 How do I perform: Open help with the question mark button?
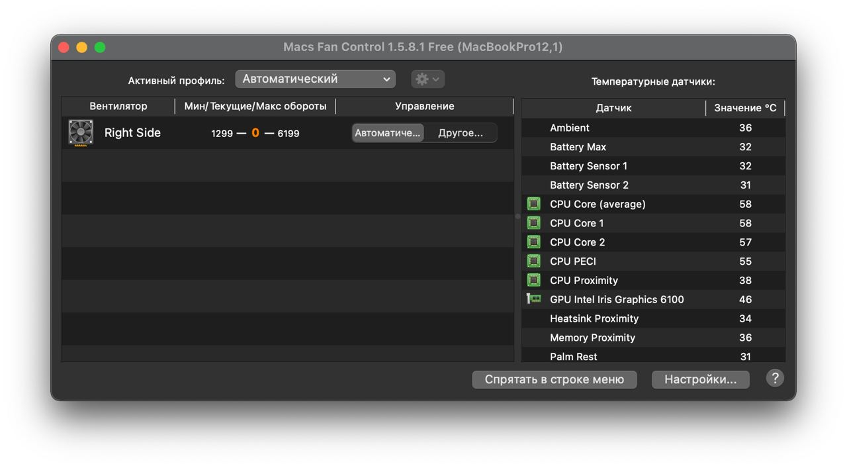pos(775,378)
